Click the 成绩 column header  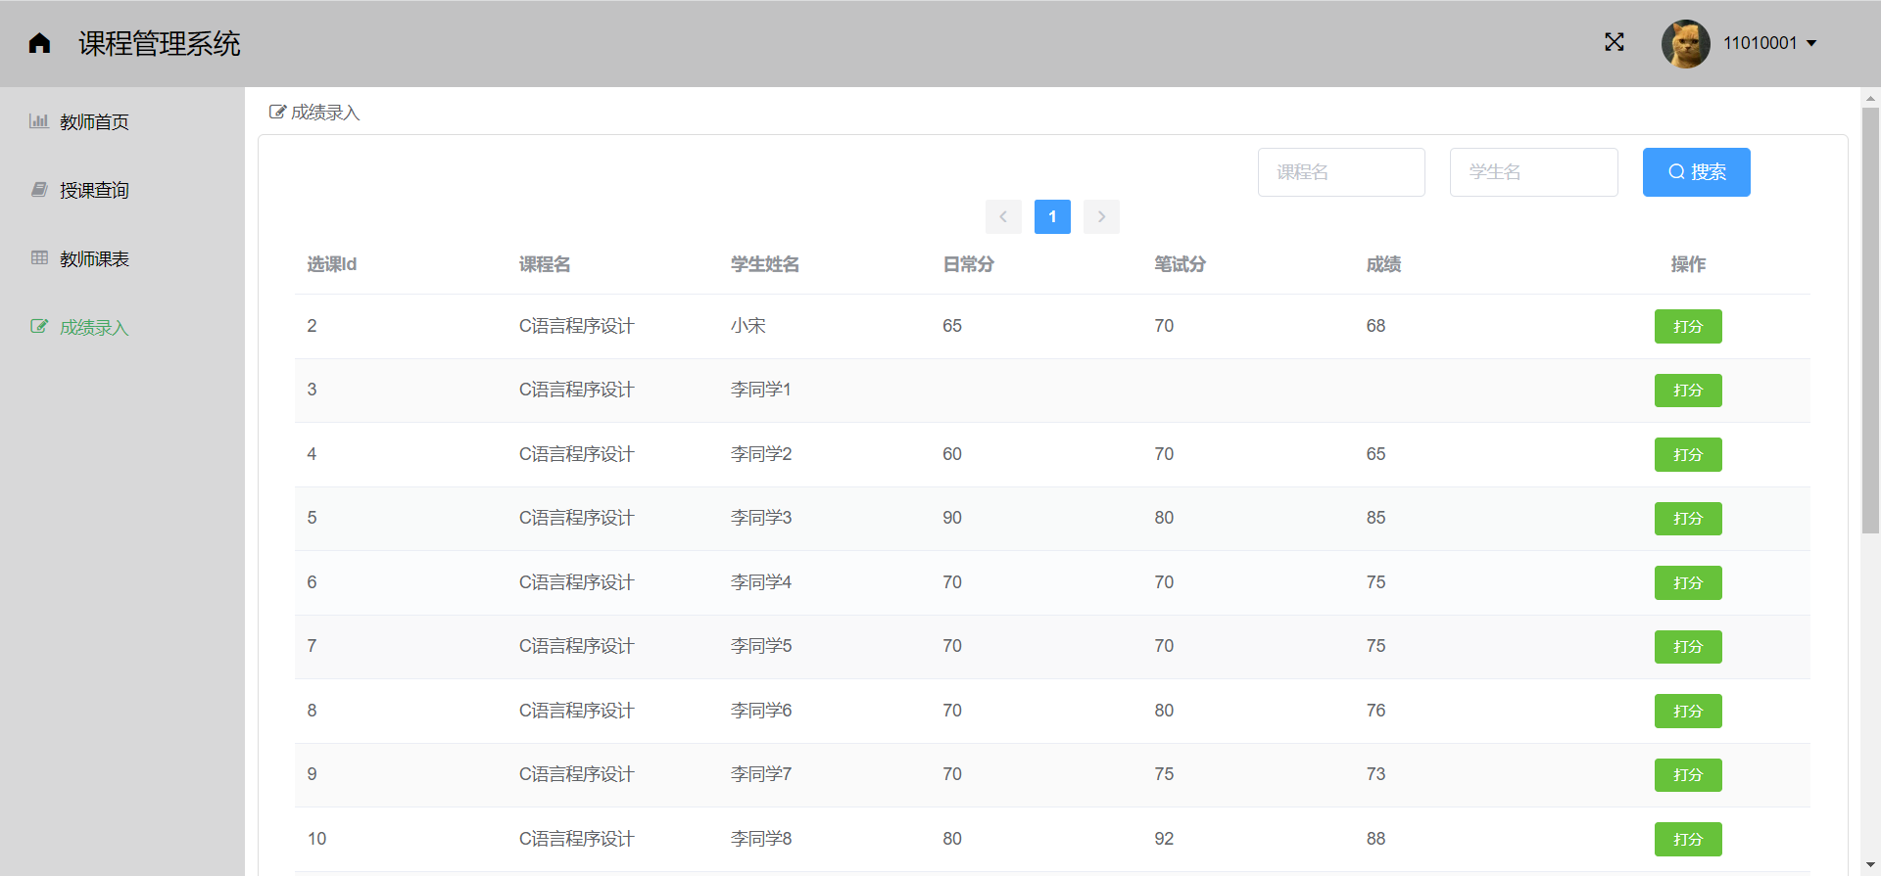tap(1383, 264)
